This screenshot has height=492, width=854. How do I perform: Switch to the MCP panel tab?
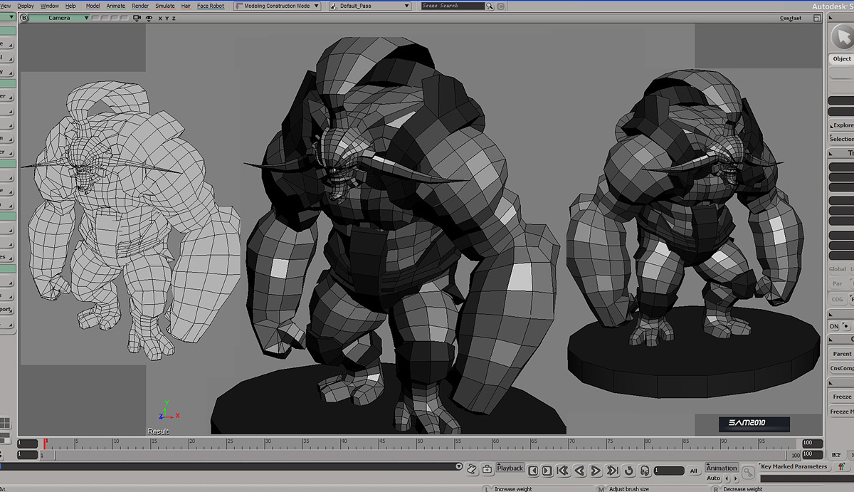tap(837, 454)
